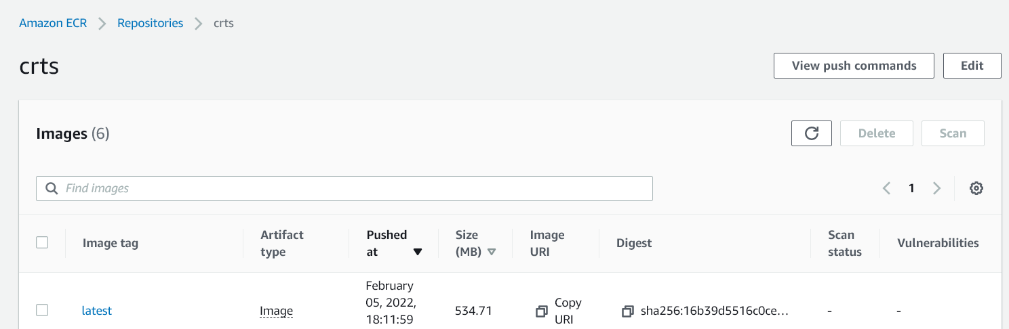Copy the sha256 digest via copy icon
1009x329 pixels.
627,311
